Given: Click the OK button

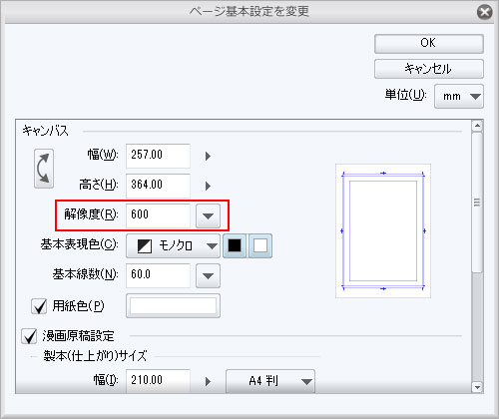Looking at the screenshot, I should point(429,44).
